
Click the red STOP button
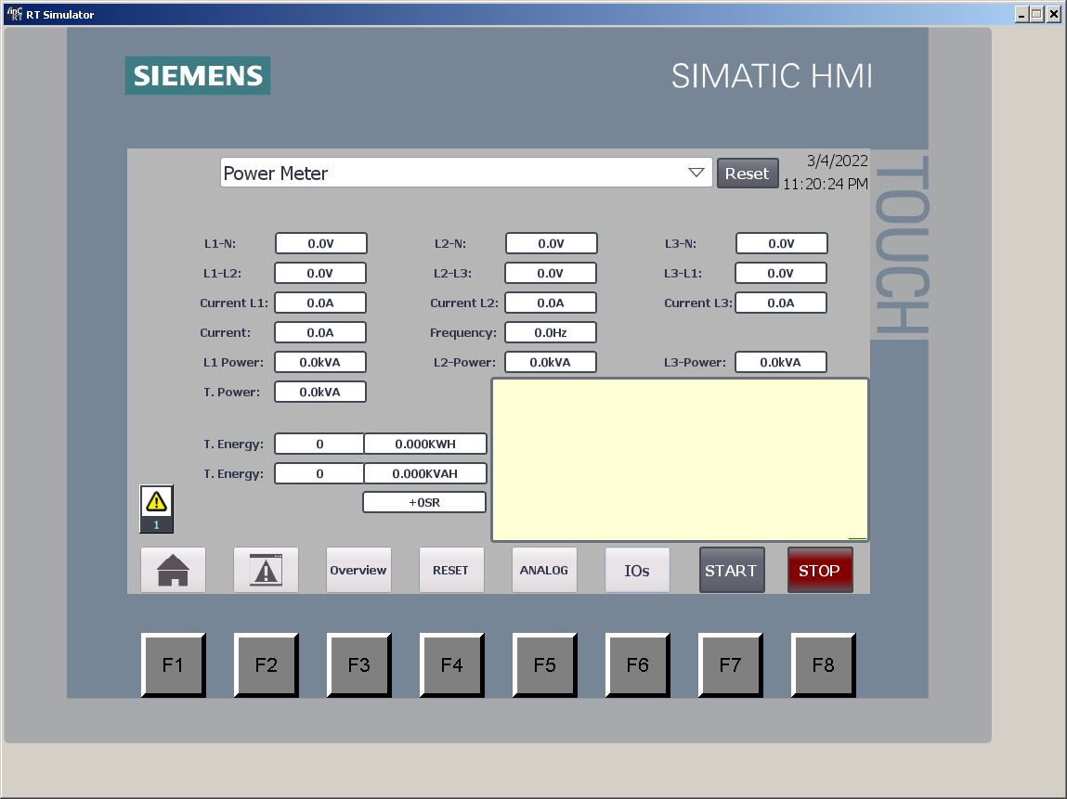[x=820, y=570]
